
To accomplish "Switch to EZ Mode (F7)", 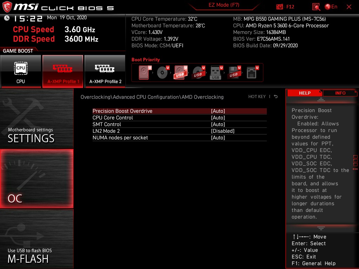I will (x=224, y=5).
